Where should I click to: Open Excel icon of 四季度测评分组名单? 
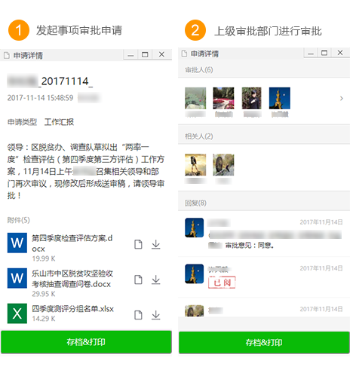17,313
